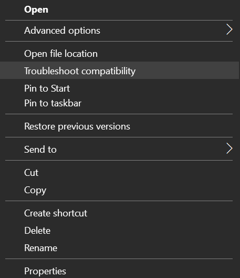
Task: Cut the selected item
Action: click(120, 173)
